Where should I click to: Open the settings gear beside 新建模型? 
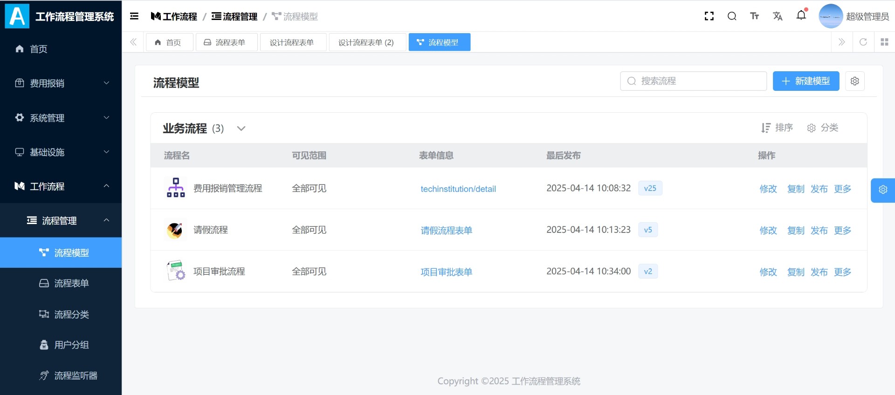[x=855, y=81]
